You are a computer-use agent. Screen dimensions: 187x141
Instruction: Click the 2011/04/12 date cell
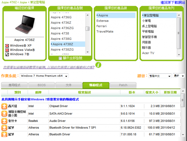(168, 128)
